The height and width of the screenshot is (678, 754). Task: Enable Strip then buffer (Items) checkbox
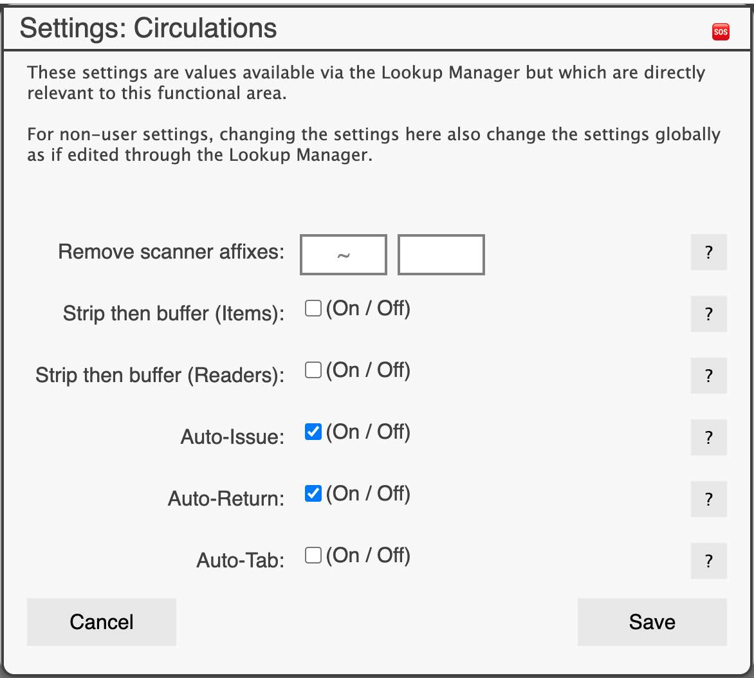click(313, 308)
